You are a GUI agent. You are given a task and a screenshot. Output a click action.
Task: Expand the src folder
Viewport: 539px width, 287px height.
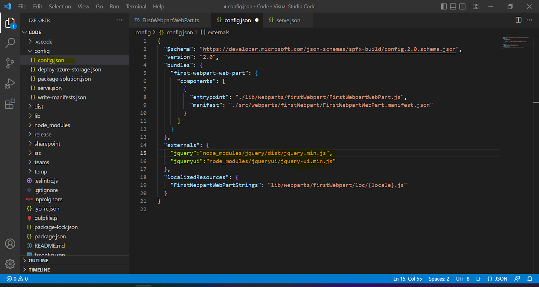74,153
